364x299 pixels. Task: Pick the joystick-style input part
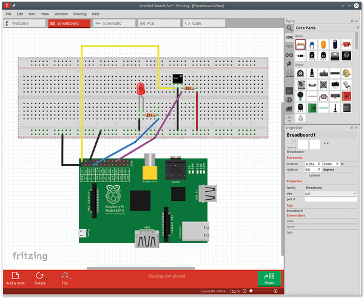pyautogui.click(x=312, y=73)
